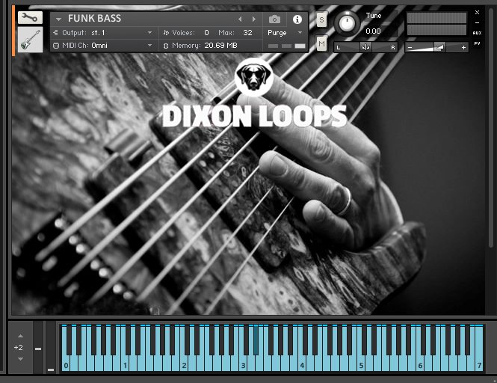
Task: Select next instrument with right arrow
Action: tap(252, 19)
